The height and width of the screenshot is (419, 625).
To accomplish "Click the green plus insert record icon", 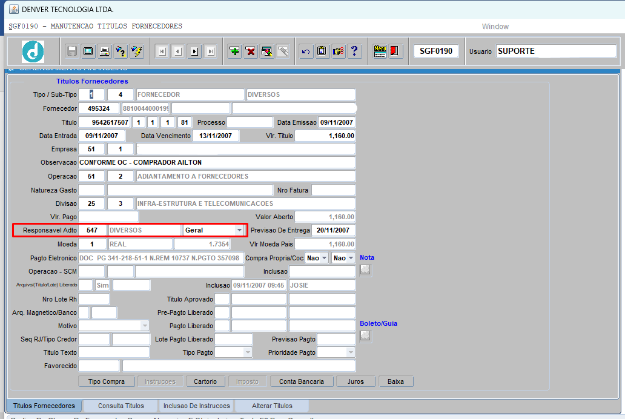I will coord(234,51).
